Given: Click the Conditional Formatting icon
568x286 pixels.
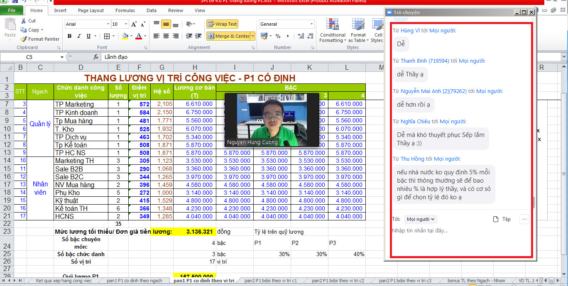Looking at the screenshot, I should [332, 24].
